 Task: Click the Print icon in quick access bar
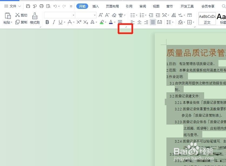(x=42, y=6)
